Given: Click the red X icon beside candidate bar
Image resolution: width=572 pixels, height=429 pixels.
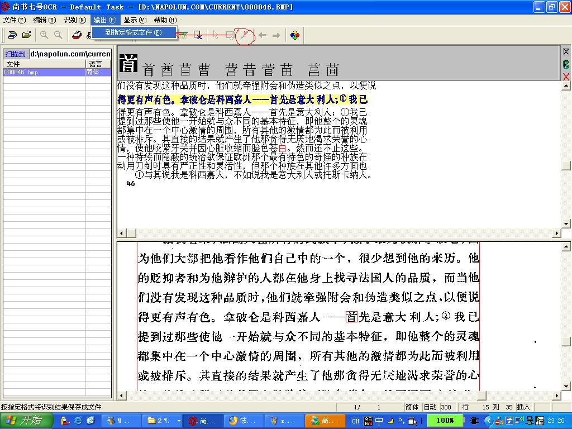Looking at the screenshot, I should [x=566, y=76].
